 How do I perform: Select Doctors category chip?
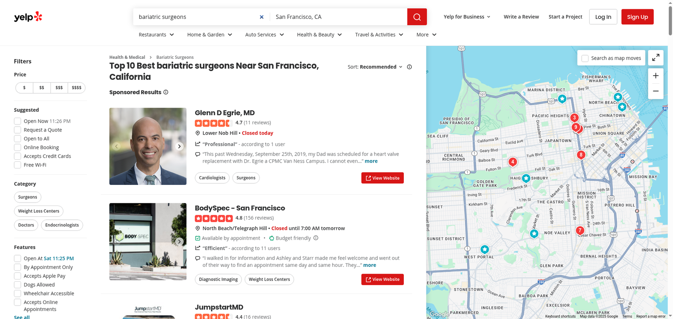click(x=26, y=225)
